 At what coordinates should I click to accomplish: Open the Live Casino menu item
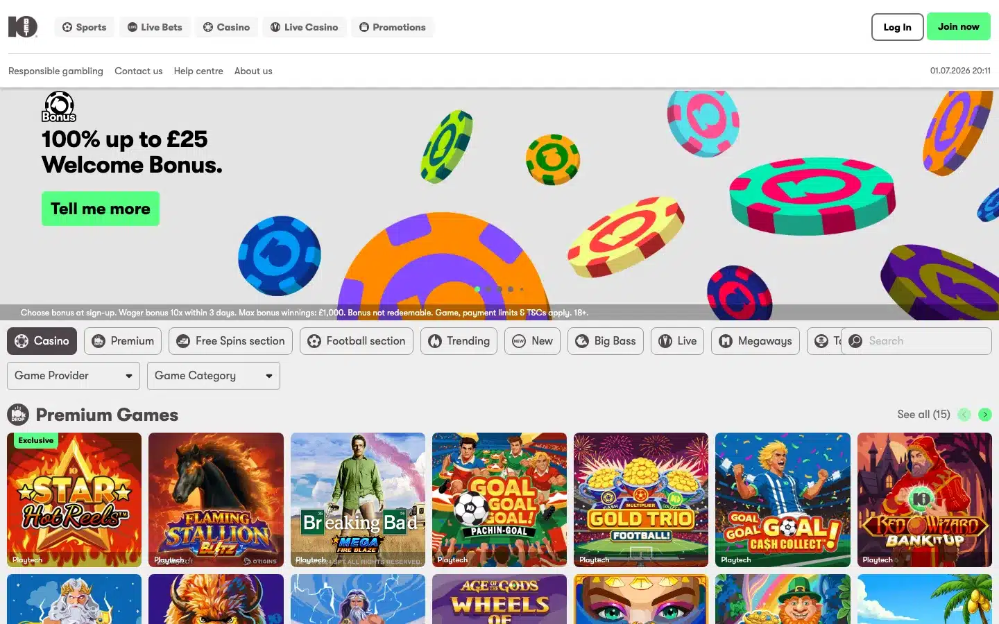pos(304,27)
